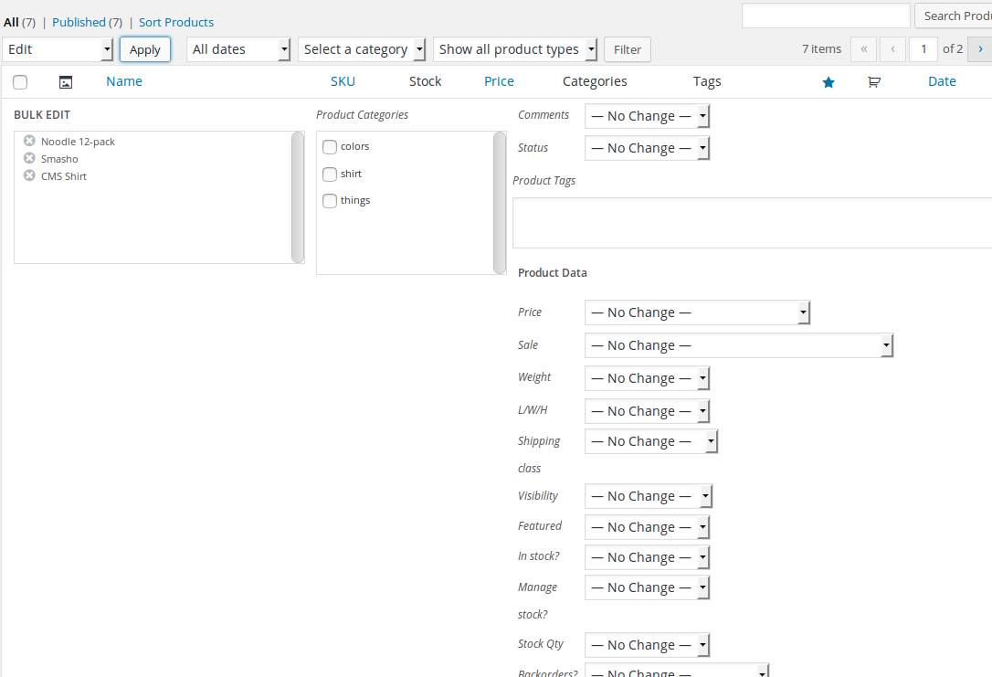Image resolution: width=992 pixels, height=677 pixels.
Task: Remove Noodle 12-pack from bulk edit list
Action: (x=29, y=141)
